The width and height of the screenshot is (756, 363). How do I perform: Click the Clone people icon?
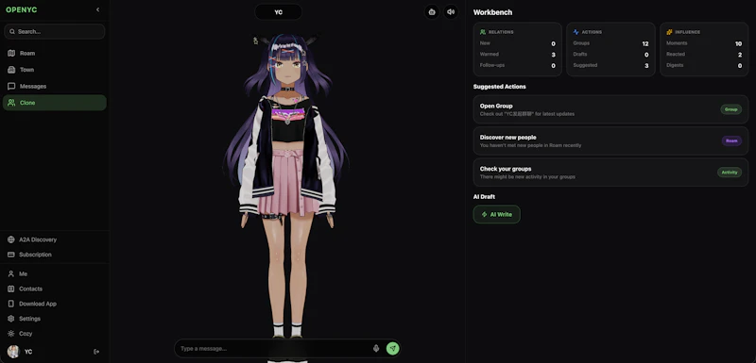click(11, 103)
